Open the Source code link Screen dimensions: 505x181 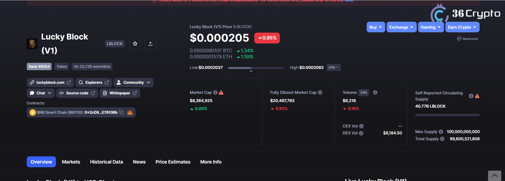pyautogui.click(x=77, y=93)
